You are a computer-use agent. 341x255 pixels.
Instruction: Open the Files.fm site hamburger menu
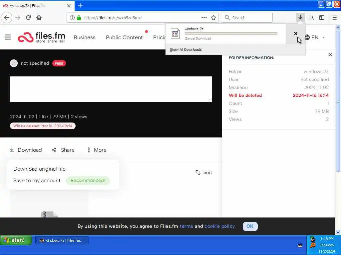[8, 37]
